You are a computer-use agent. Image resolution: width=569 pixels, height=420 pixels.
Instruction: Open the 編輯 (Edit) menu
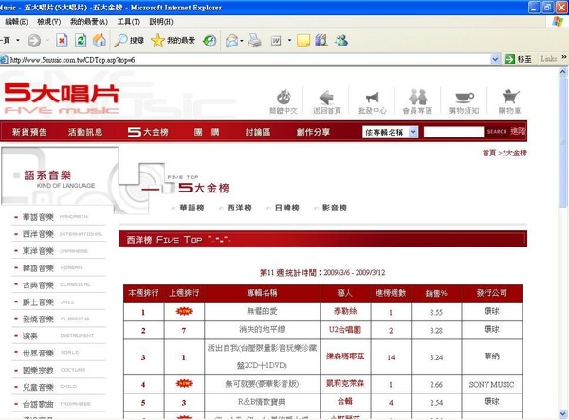tap(16, 22)
